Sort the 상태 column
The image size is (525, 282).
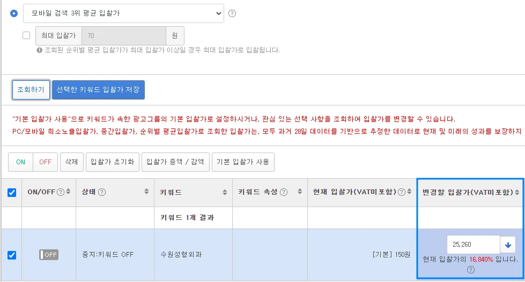click(146, 192)
